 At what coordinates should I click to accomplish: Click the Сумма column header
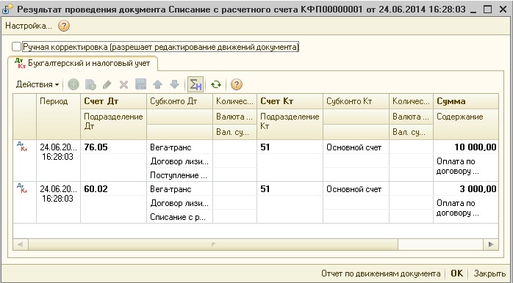tap(466, 101)
